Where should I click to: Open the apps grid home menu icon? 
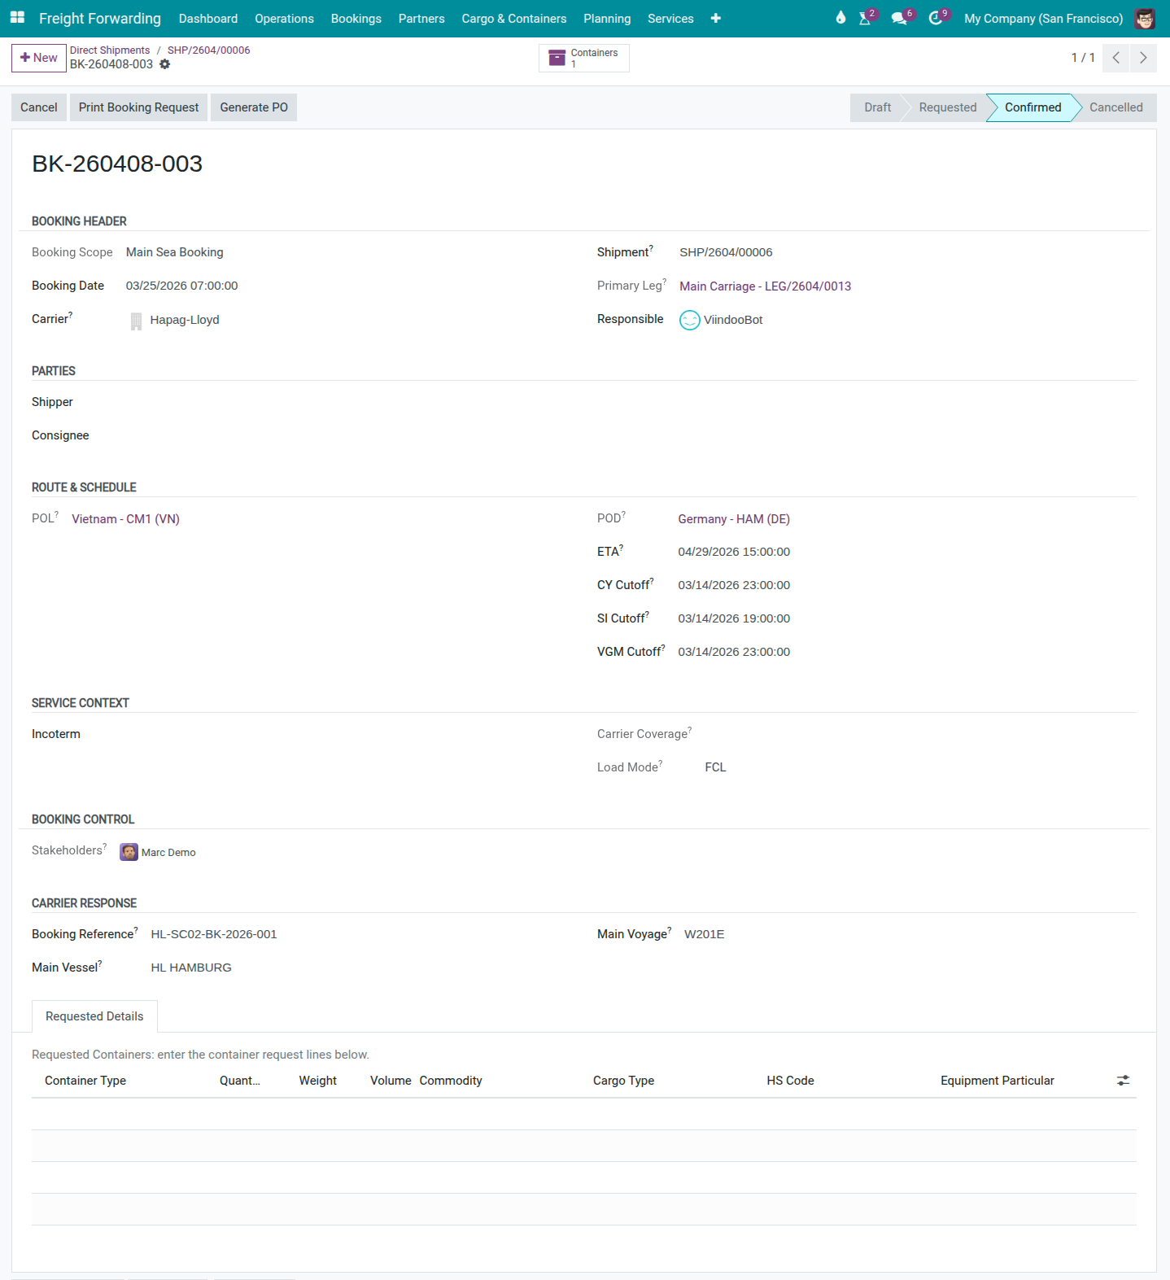[17, 18]
